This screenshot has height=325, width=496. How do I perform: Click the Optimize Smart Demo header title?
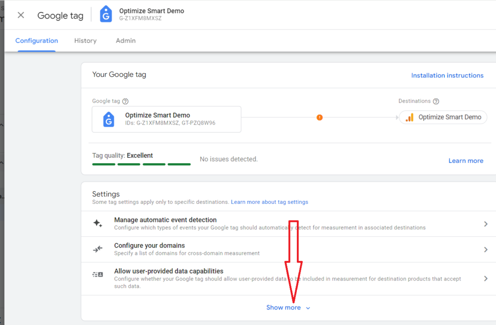[152, 11]
